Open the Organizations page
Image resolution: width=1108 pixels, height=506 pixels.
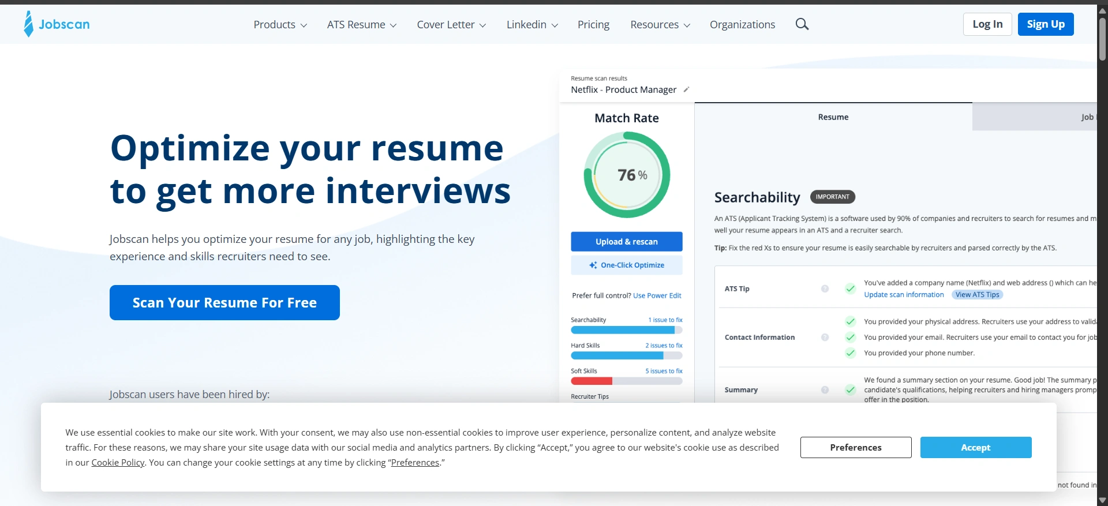[742, 24]
